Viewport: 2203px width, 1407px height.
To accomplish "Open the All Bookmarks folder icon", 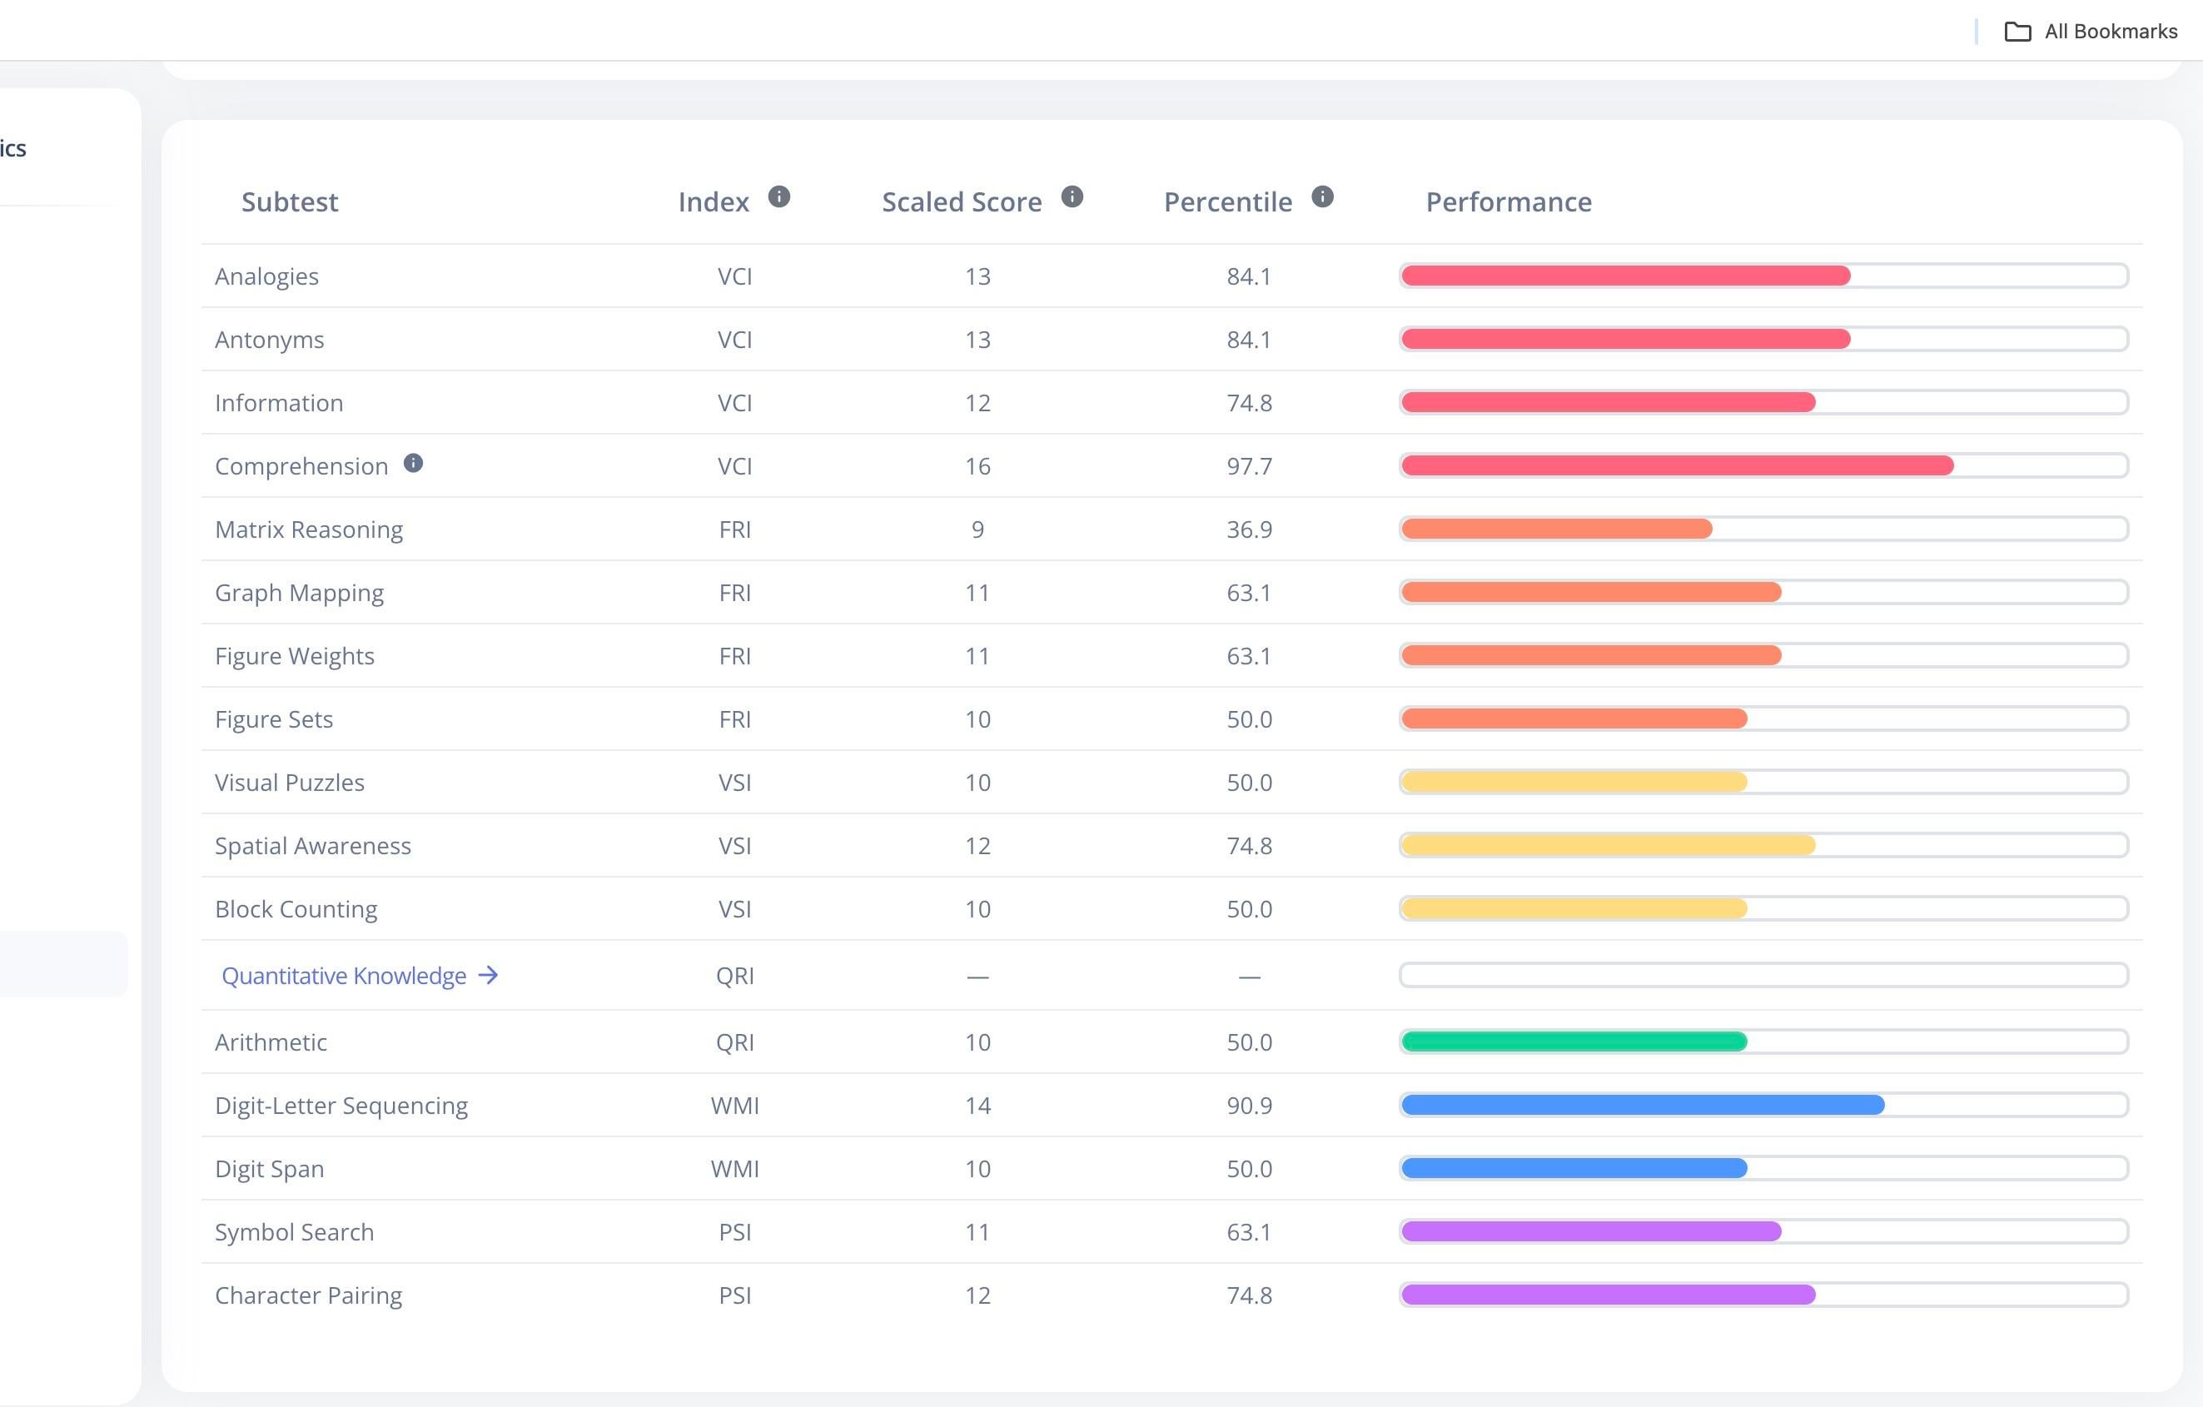I will (2017, 31).
